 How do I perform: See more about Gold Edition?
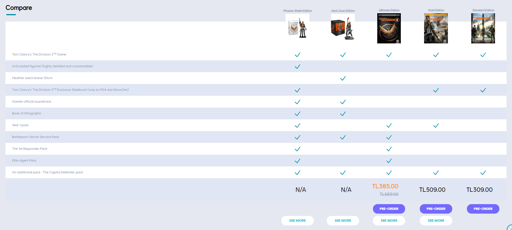tap(436, 221)
